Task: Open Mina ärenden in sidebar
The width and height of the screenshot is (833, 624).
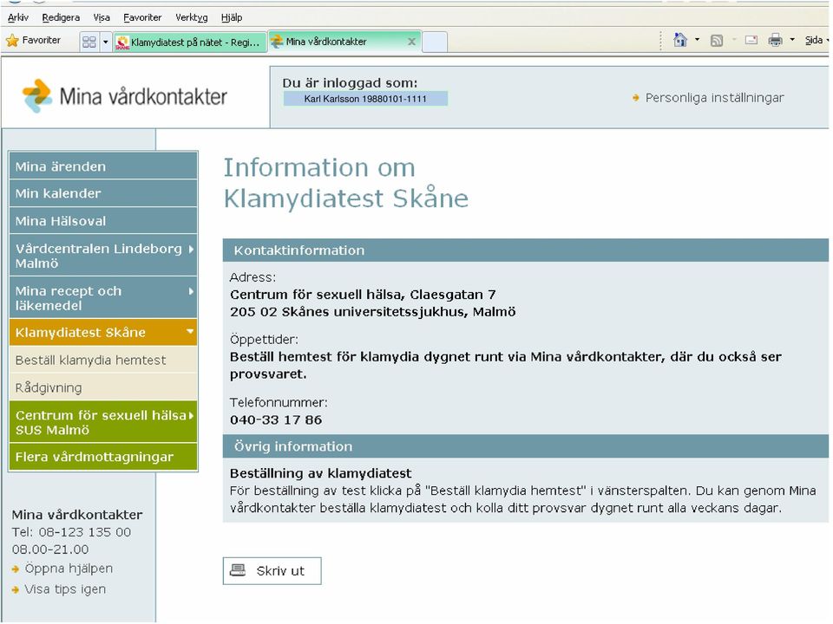Action: [103, 166]
